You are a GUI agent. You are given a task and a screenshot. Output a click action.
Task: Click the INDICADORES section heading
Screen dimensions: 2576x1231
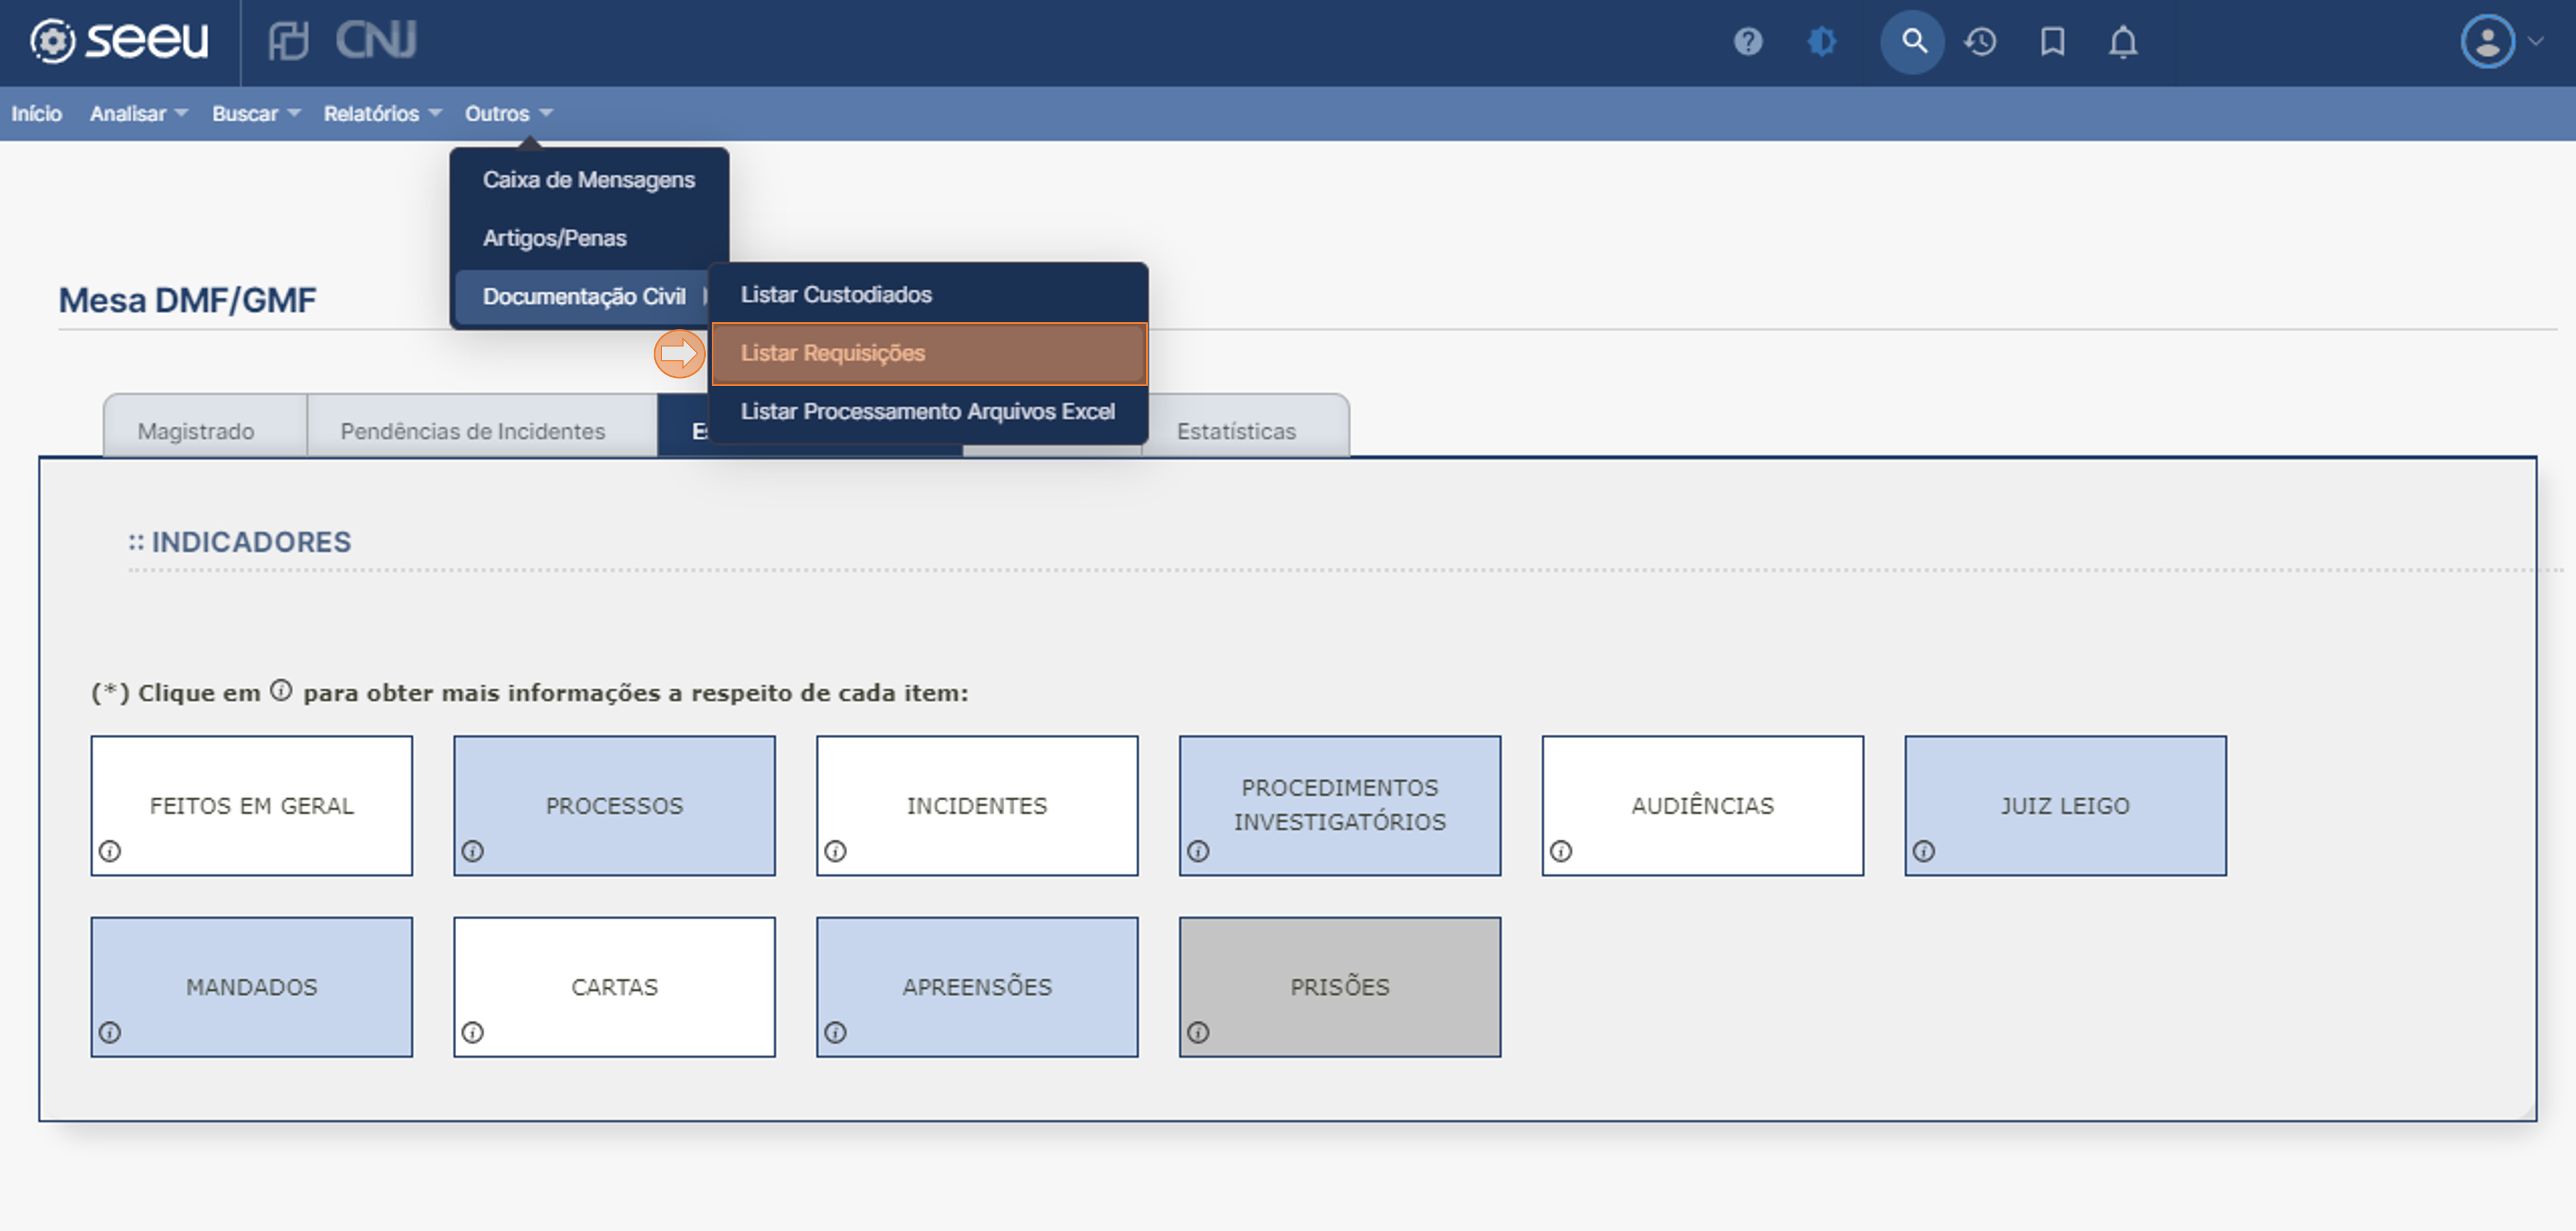coord(240,541)
